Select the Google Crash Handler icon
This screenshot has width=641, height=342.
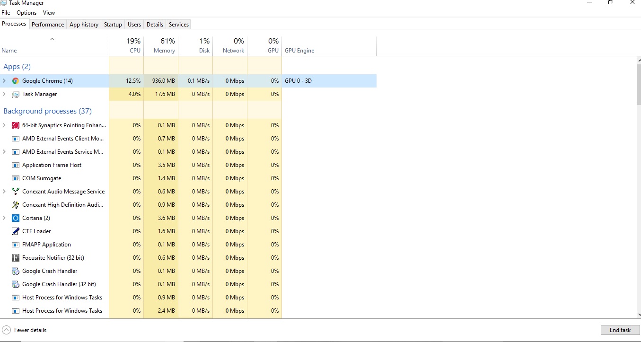[x=15, y=271]
